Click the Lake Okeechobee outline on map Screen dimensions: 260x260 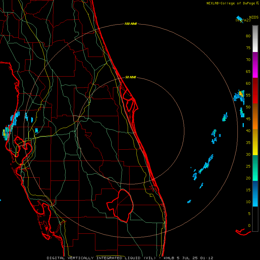tap(120, 206)
